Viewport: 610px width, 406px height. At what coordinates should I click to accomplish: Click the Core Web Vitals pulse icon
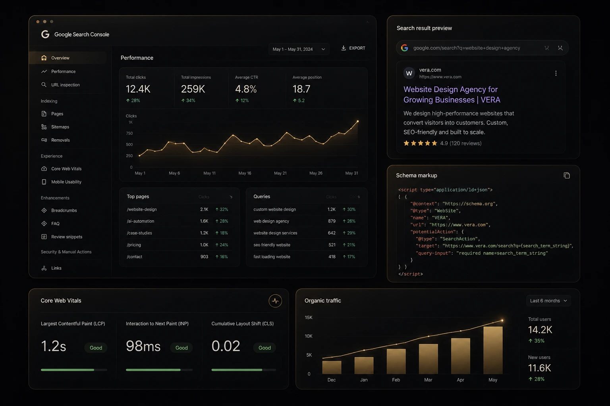point(275,301)
